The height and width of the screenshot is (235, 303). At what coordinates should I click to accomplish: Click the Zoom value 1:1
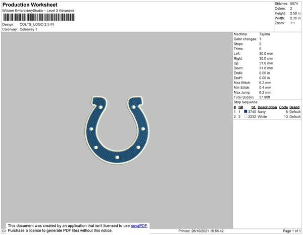292,23
